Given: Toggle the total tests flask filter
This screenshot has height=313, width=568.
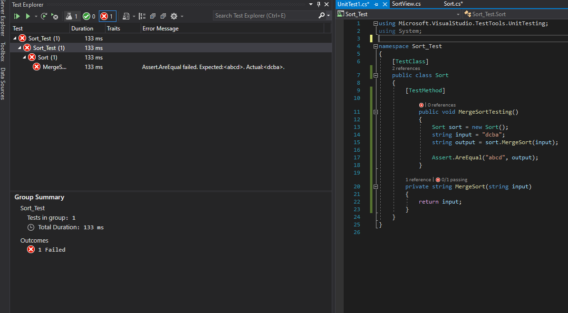Looking at the screenshot, I should click(x=72, y=16).
